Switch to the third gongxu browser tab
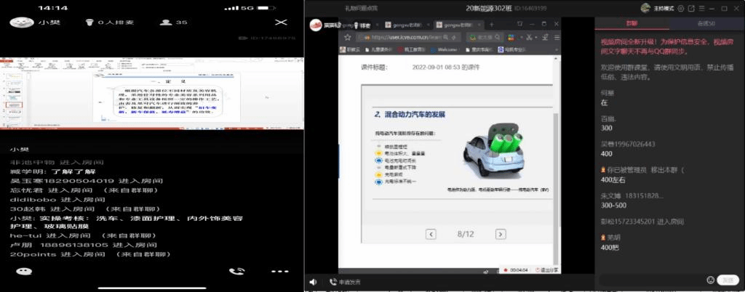 click(x=458, y=25)
